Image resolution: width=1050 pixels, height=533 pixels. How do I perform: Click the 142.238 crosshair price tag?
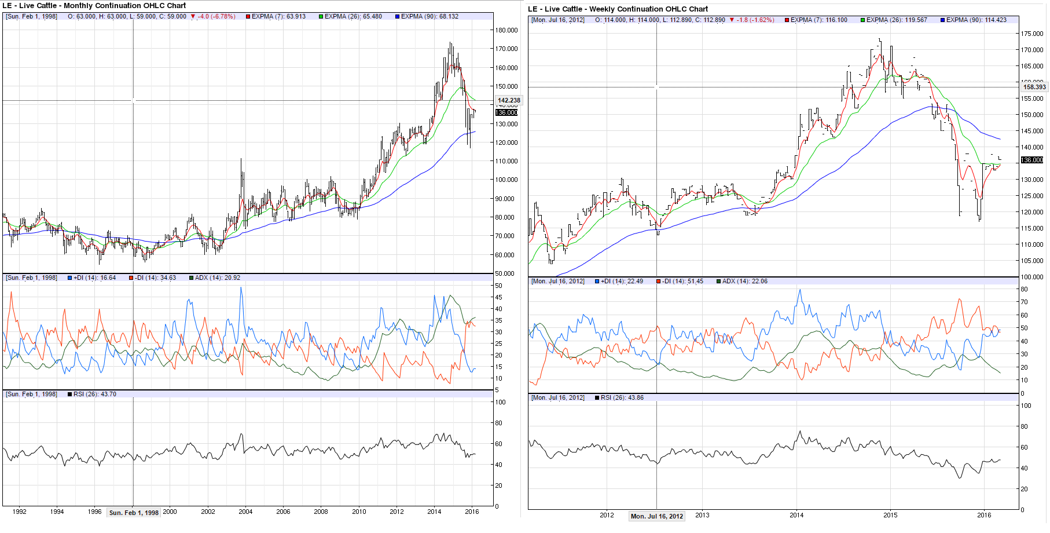coord(509,100)
